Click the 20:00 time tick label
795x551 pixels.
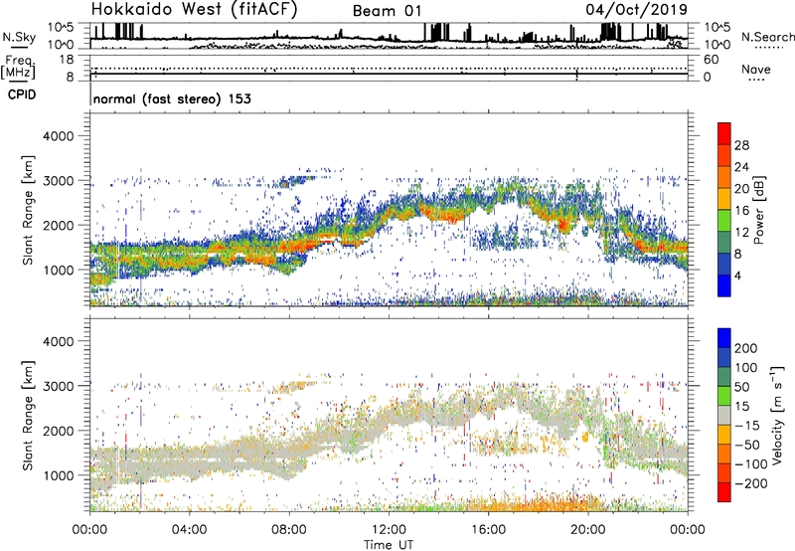point(587,530)
